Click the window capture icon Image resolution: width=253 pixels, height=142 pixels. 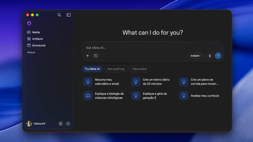point(96,56)
